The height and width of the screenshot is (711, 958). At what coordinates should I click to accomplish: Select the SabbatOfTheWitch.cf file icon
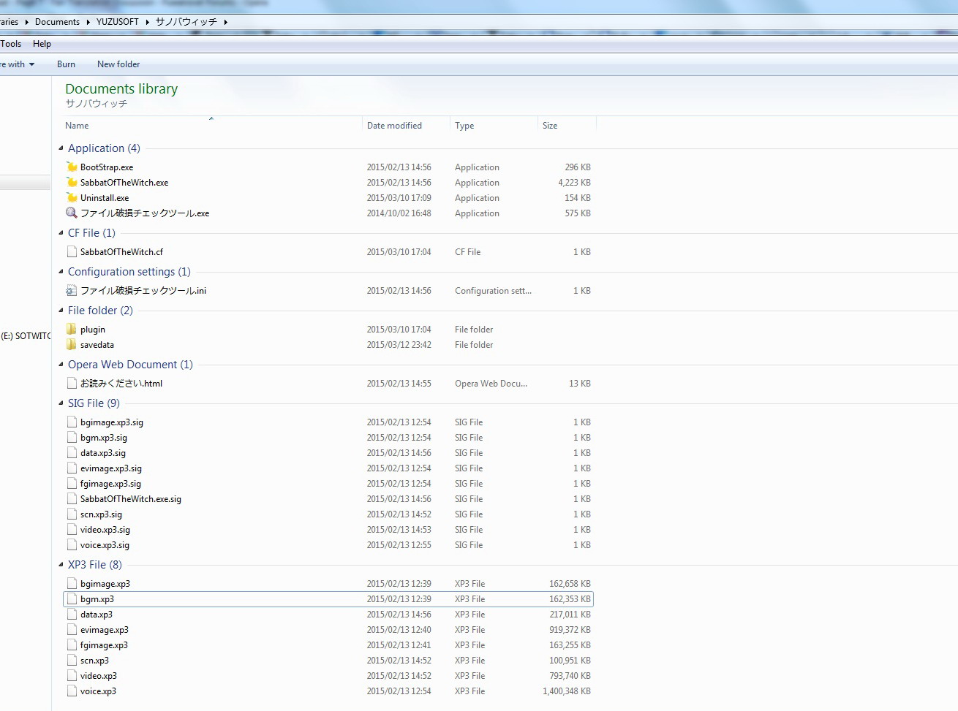pos(72,251)
